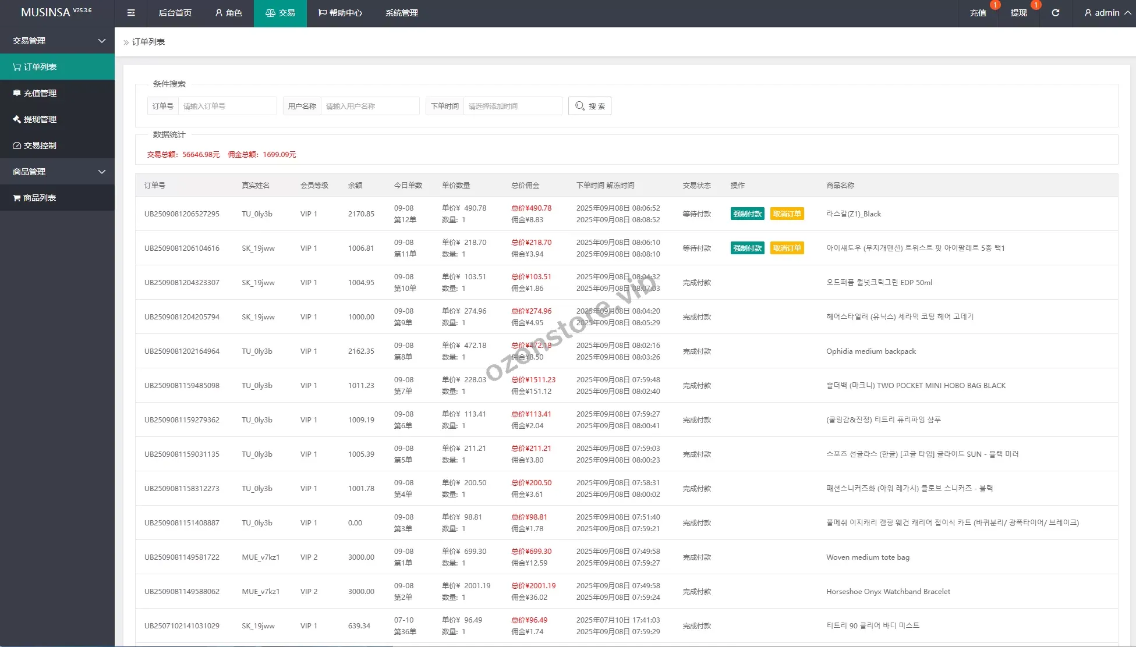The image size is (1136, 647).
Task: Click 取消订单 for order UB2509081206104616
Action: [x=787, y=248]
